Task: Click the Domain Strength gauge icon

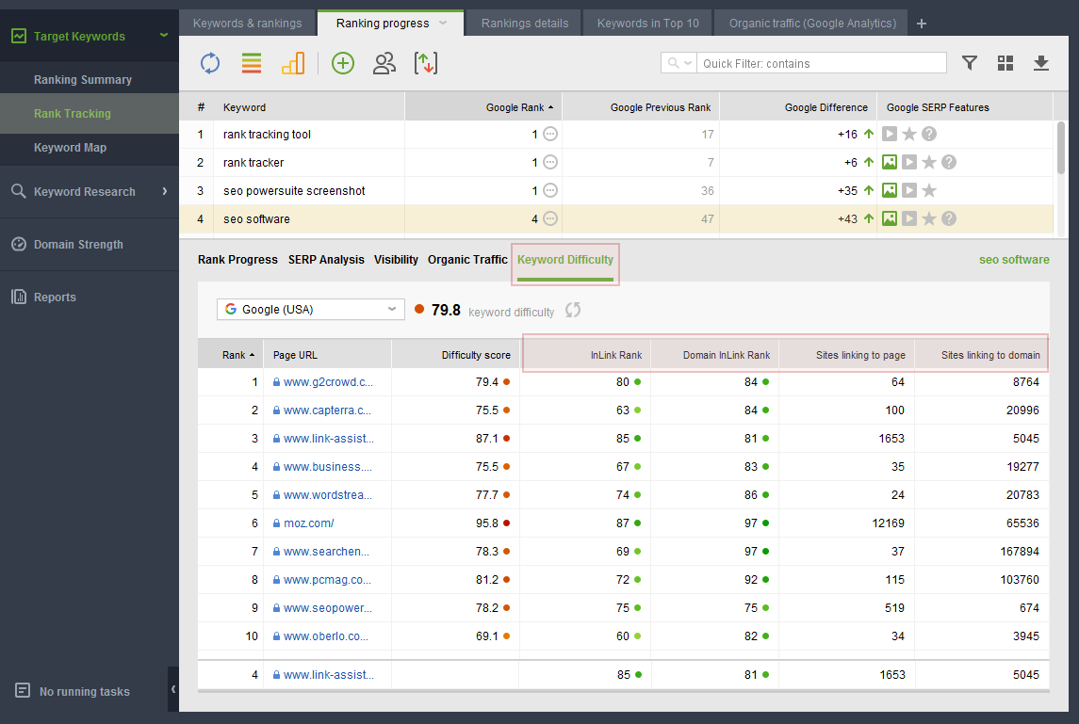Action: (19, 244)
